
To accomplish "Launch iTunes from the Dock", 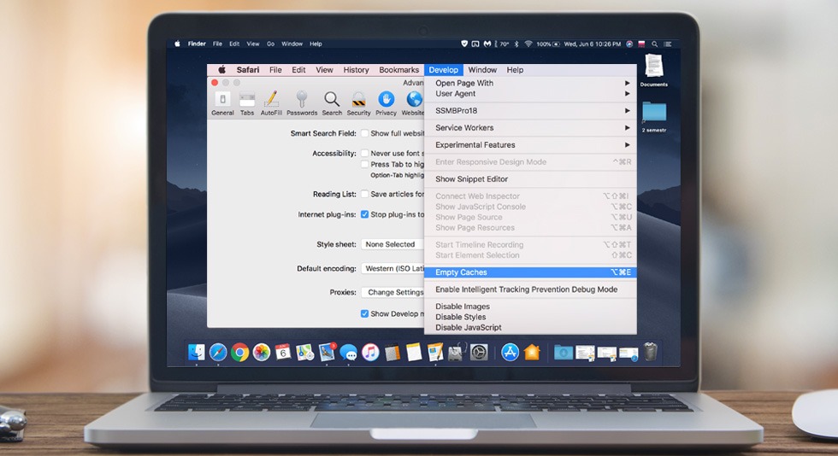I will [369, 353].
